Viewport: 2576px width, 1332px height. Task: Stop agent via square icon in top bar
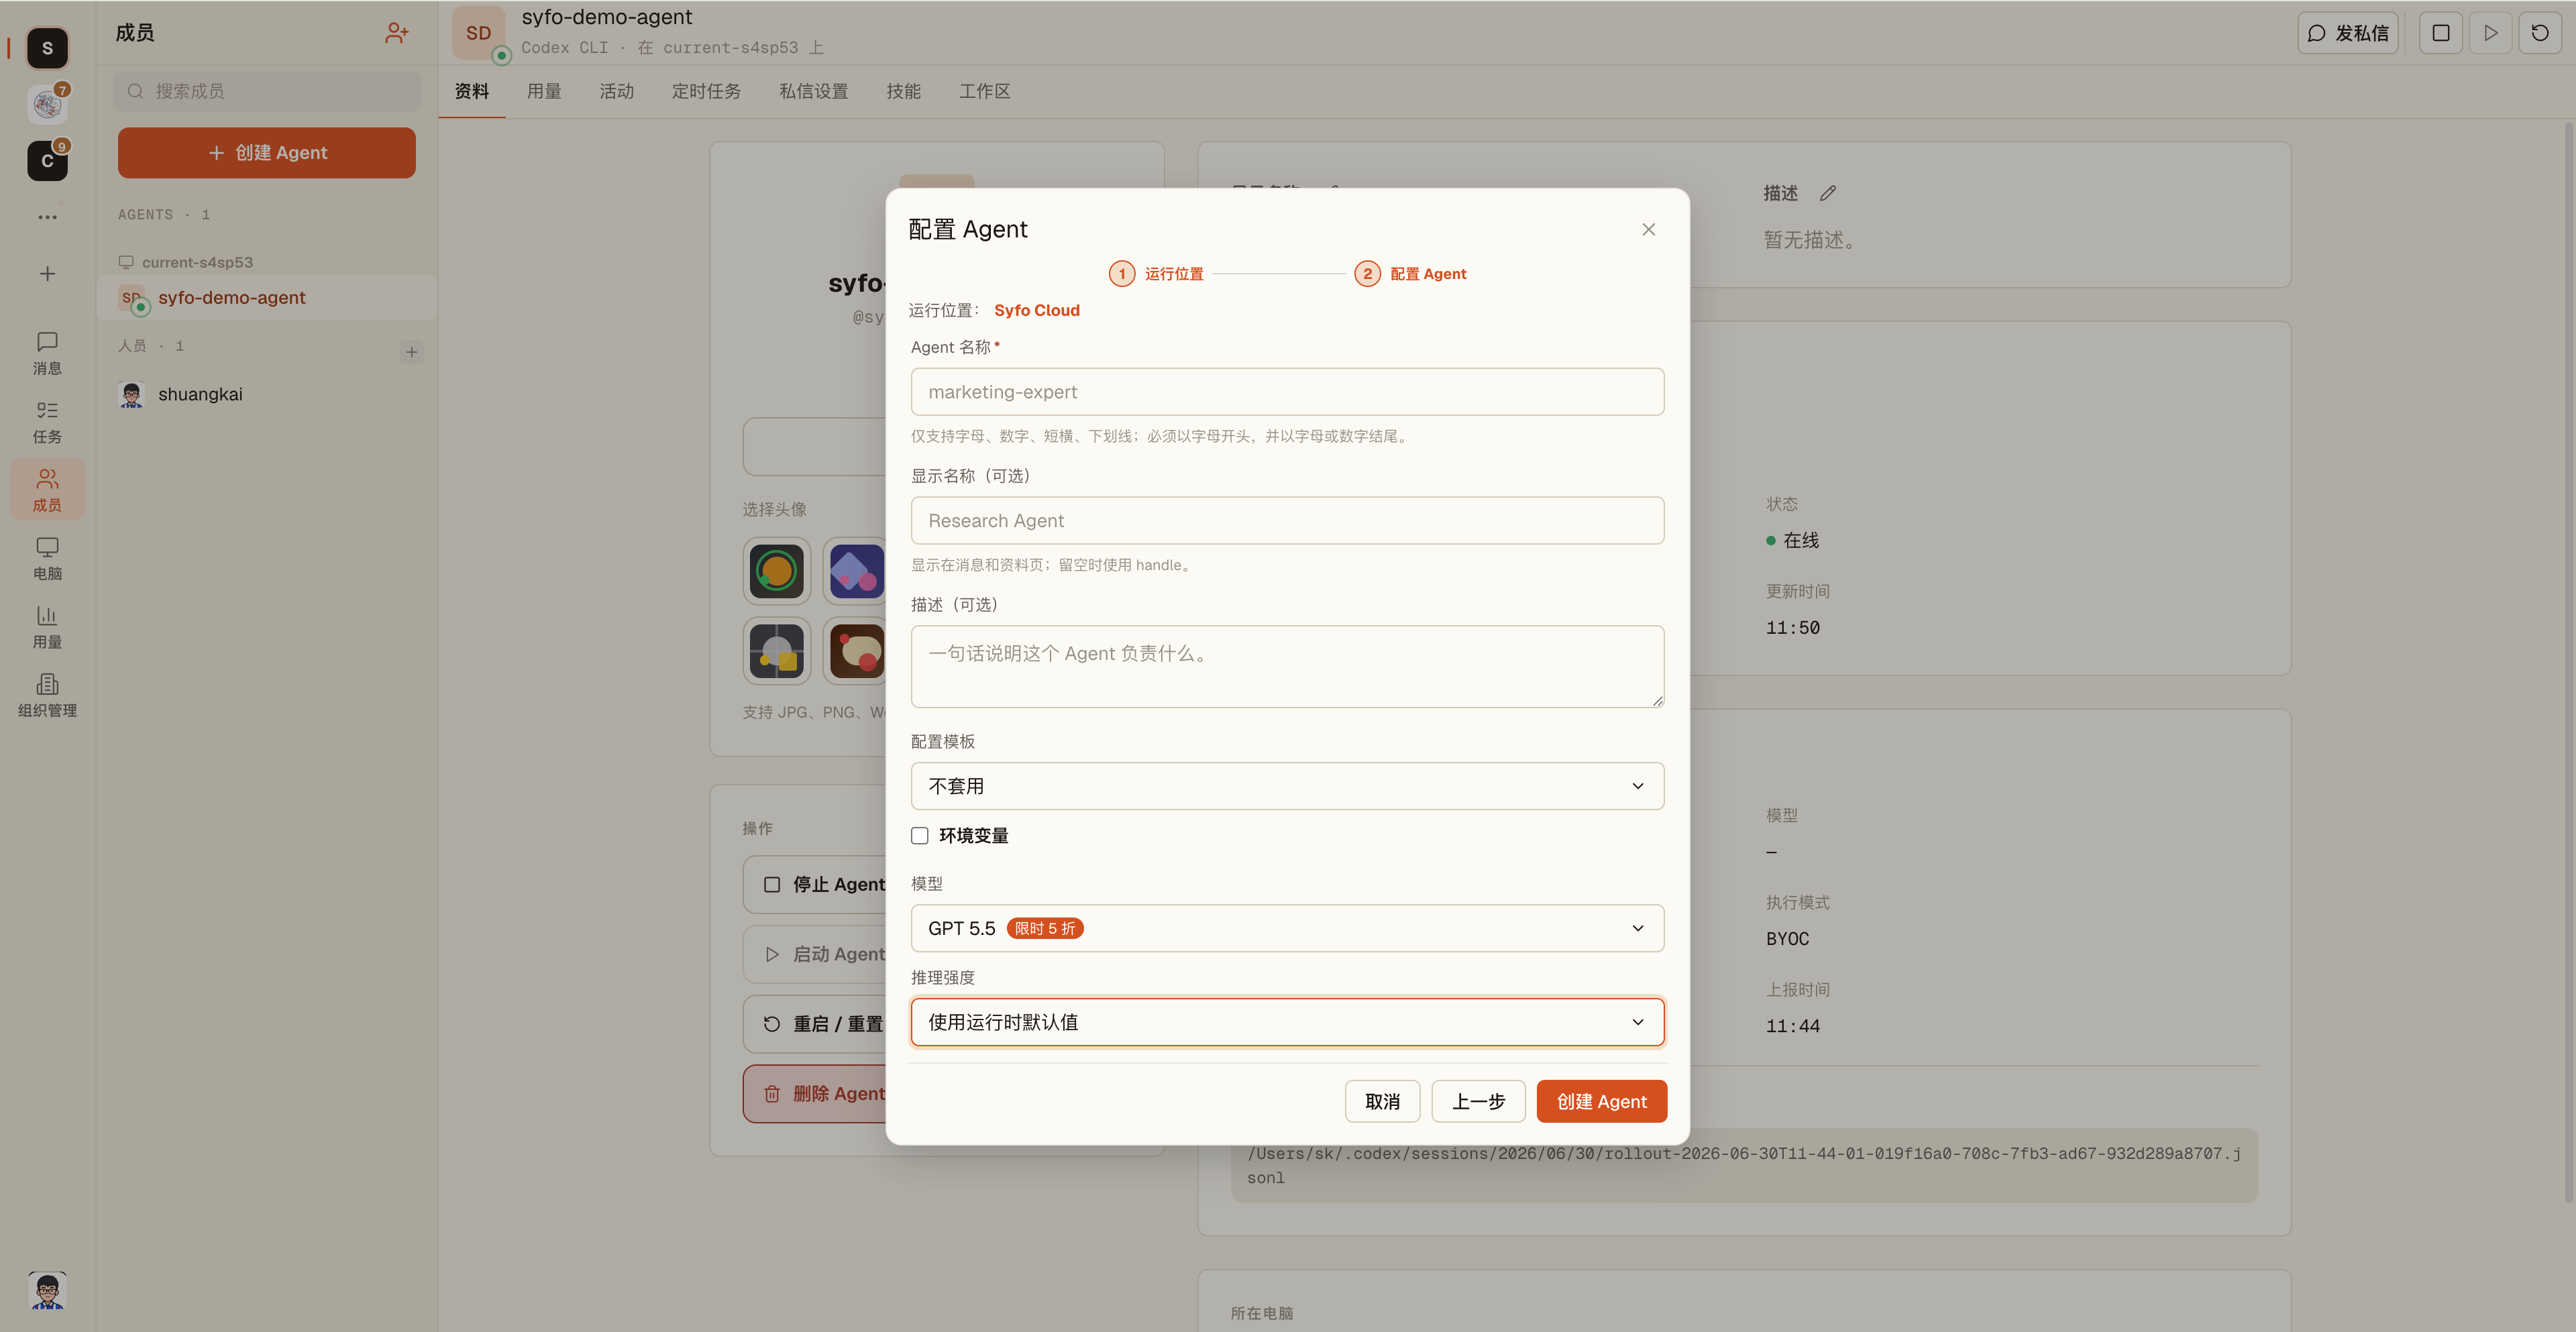coord(2440,33)
